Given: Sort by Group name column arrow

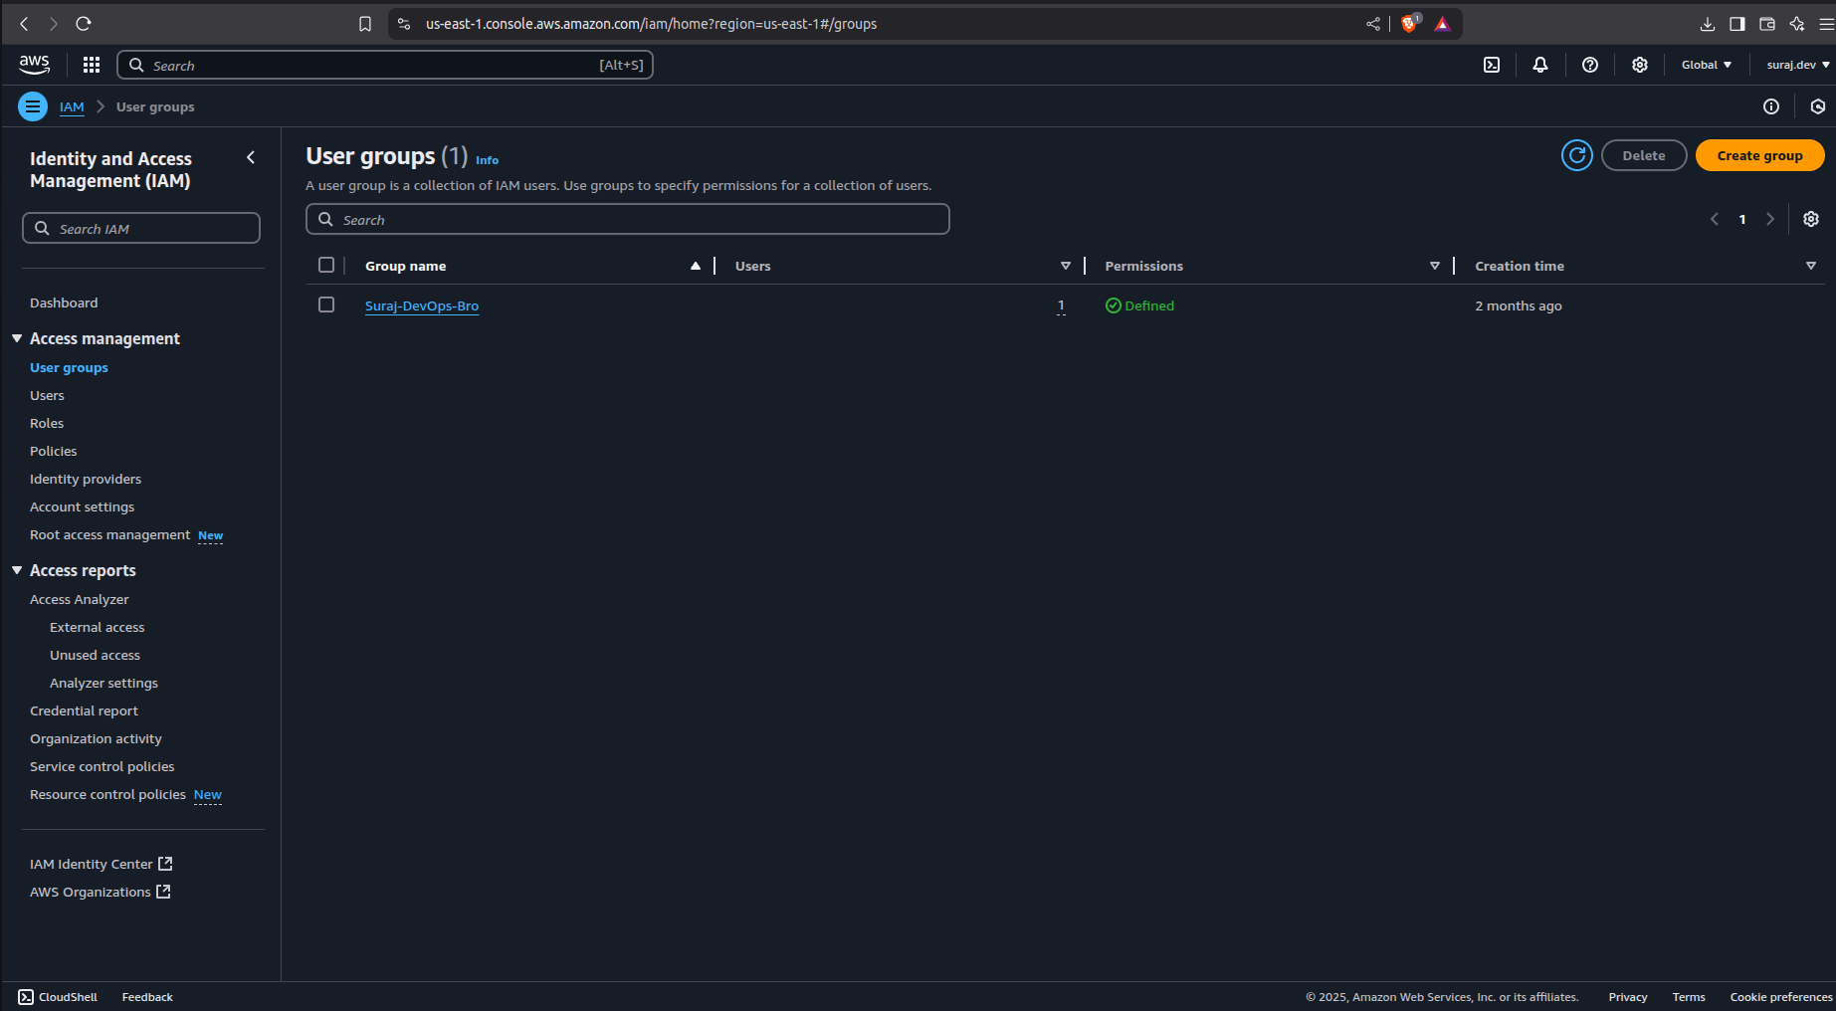Looking at the screenshot, I should click(x=696, y=266).
